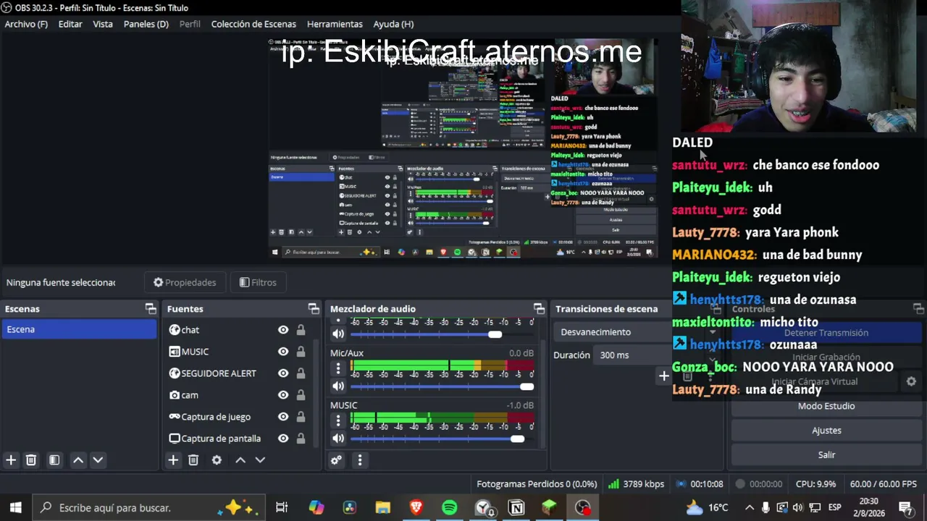Open Notion from the taskbar
Viewport: 927px width, 521px height.
click(x=516, y=508)
